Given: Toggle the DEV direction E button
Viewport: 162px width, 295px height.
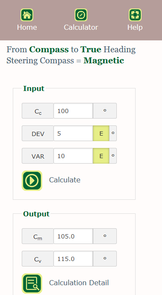Looking at the screenshot, I should [x=101, y=133].
